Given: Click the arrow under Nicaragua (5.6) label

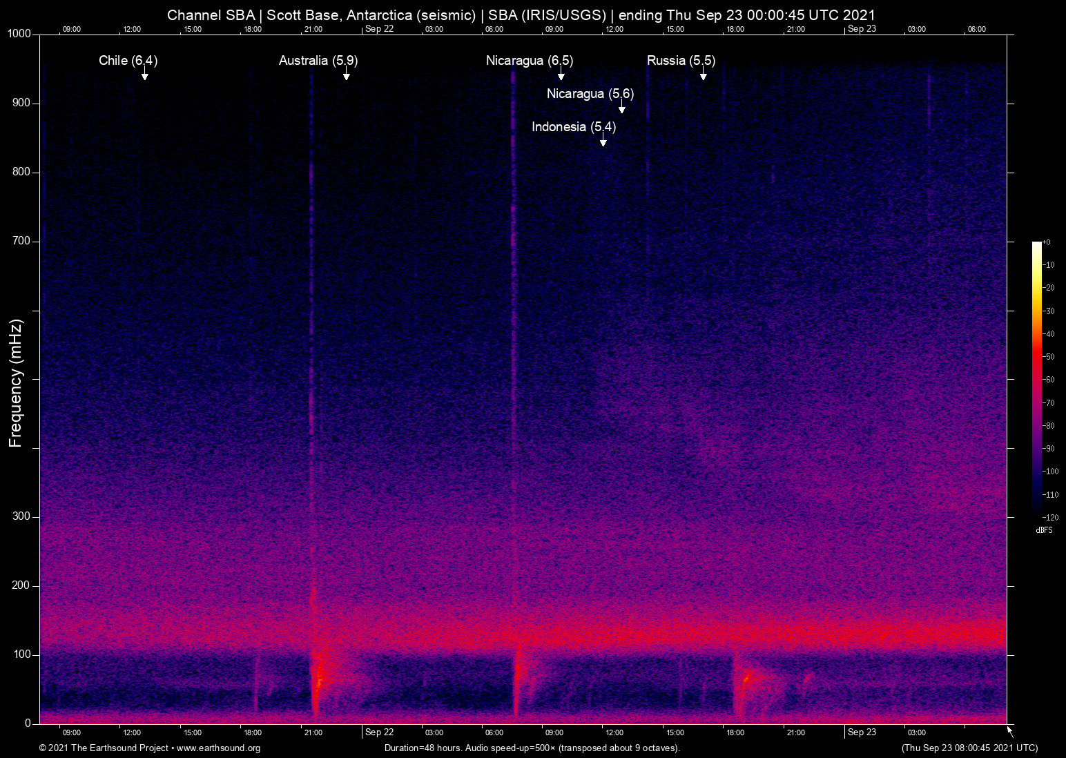Looking at the screenshot, I should tap(621, 107).
